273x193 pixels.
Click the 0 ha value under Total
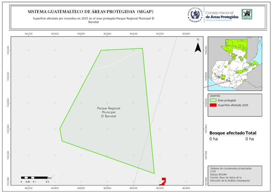[x=250, y=139]
